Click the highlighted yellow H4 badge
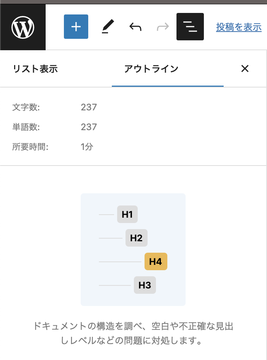Screen dimensions: 267x360 (156, 262)
